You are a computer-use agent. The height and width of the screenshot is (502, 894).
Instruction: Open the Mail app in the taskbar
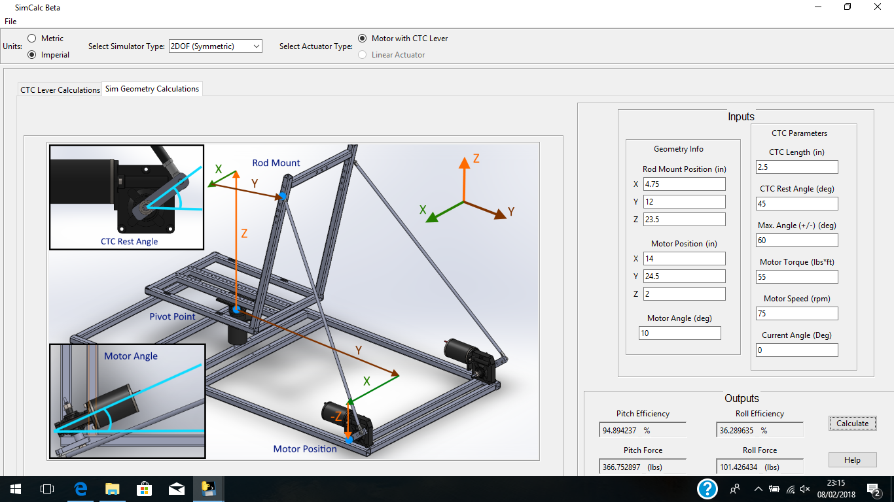pyautogui.click(x=176, y=488)
